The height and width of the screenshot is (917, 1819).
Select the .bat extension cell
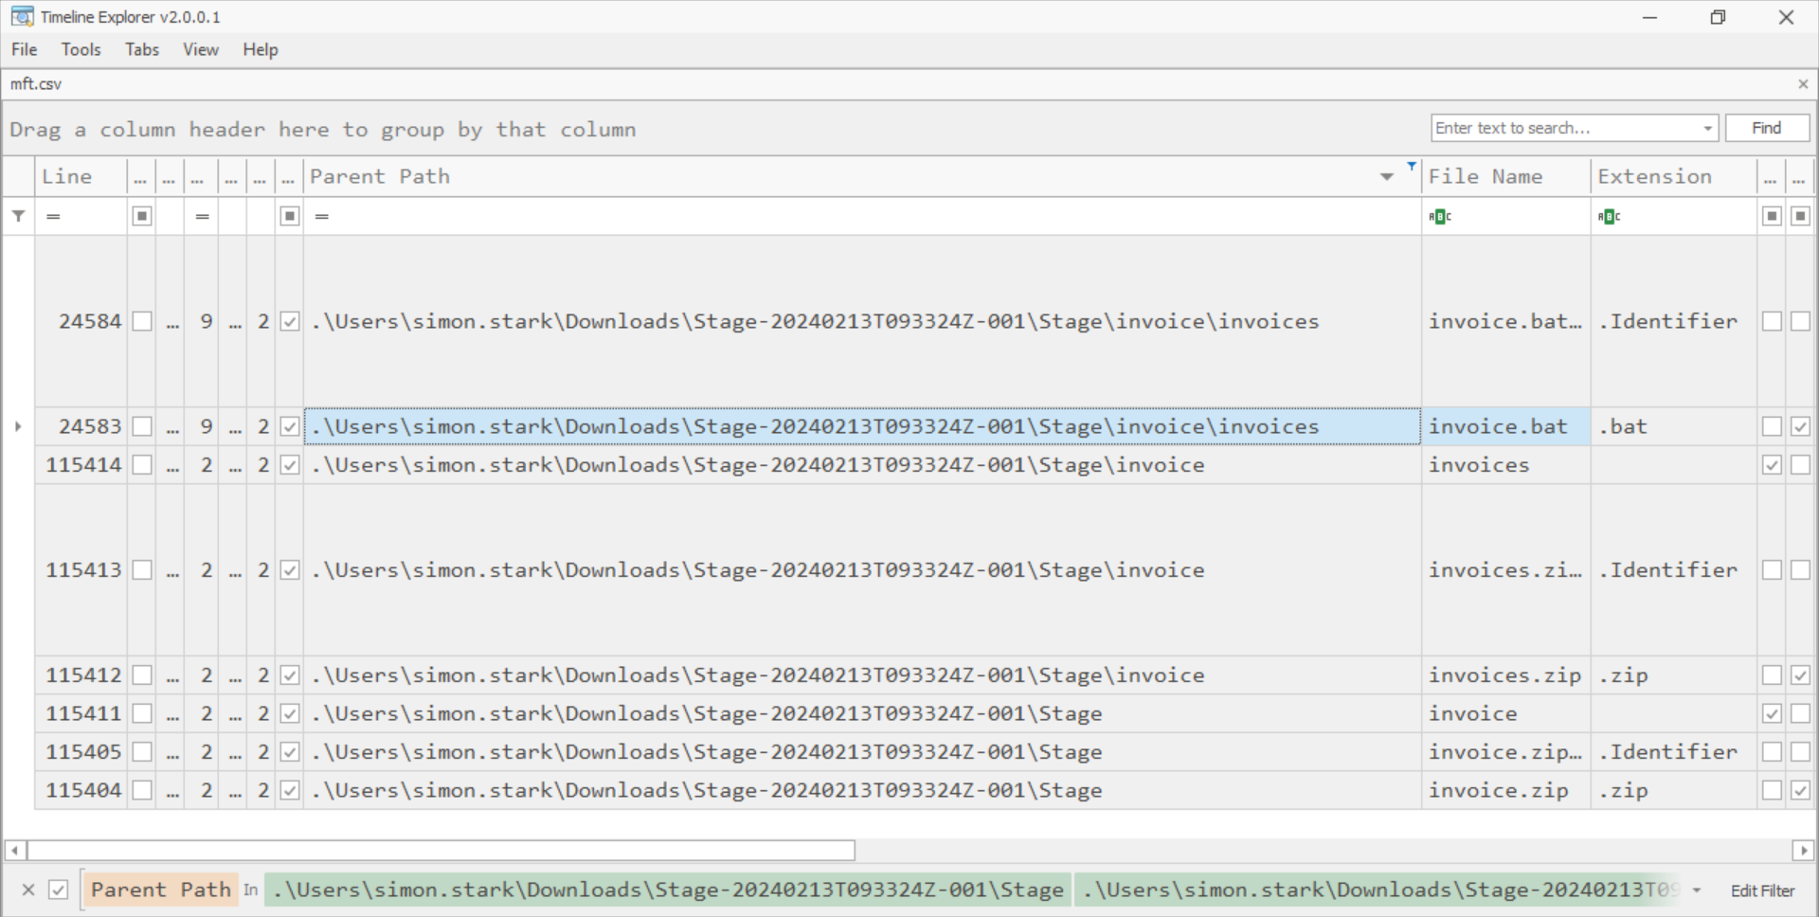pyautogui.click(x=1674, y=427)
